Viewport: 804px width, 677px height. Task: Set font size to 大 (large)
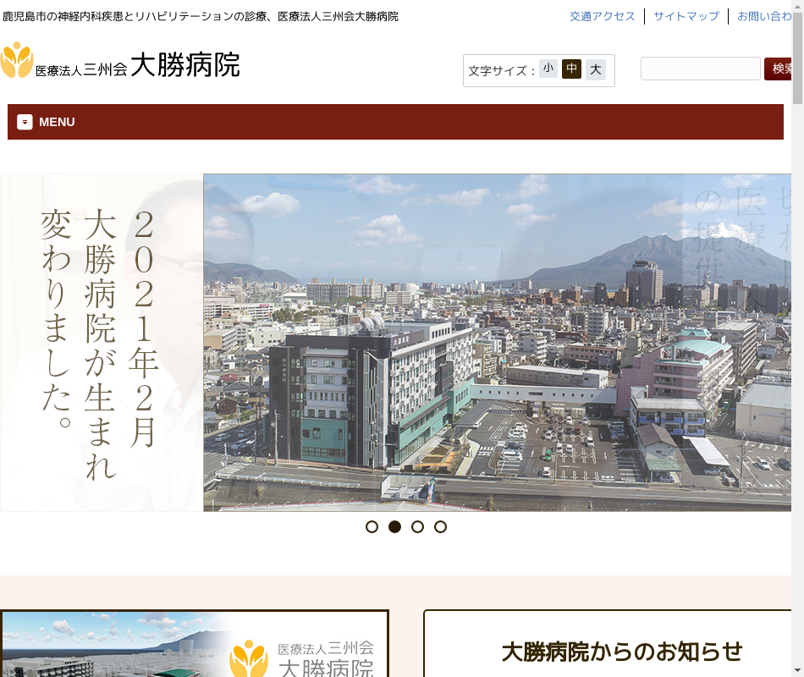[596, 69]
